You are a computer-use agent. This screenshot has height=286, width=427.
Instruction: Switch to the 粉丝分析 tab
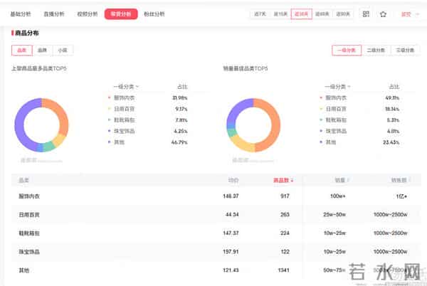[x=154, y=14]
